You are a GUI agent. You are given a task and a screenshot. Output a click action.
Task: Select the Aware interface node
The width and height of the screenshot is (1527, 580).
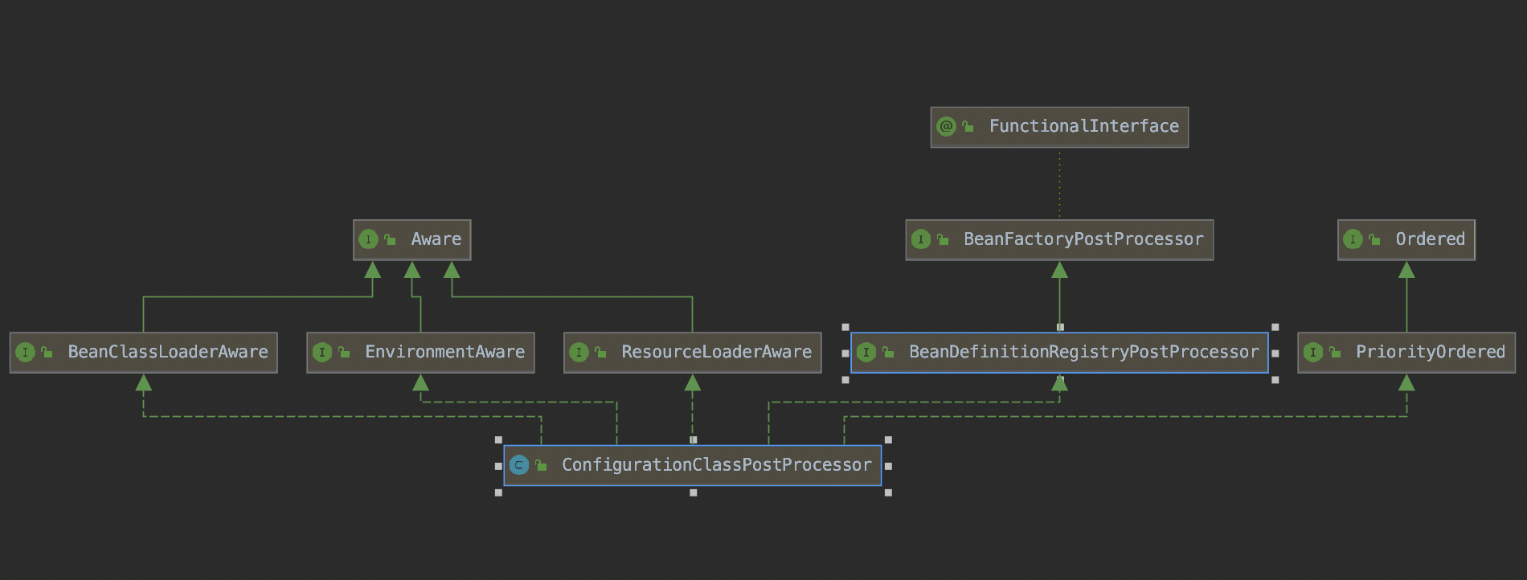[x=436, y=239]
